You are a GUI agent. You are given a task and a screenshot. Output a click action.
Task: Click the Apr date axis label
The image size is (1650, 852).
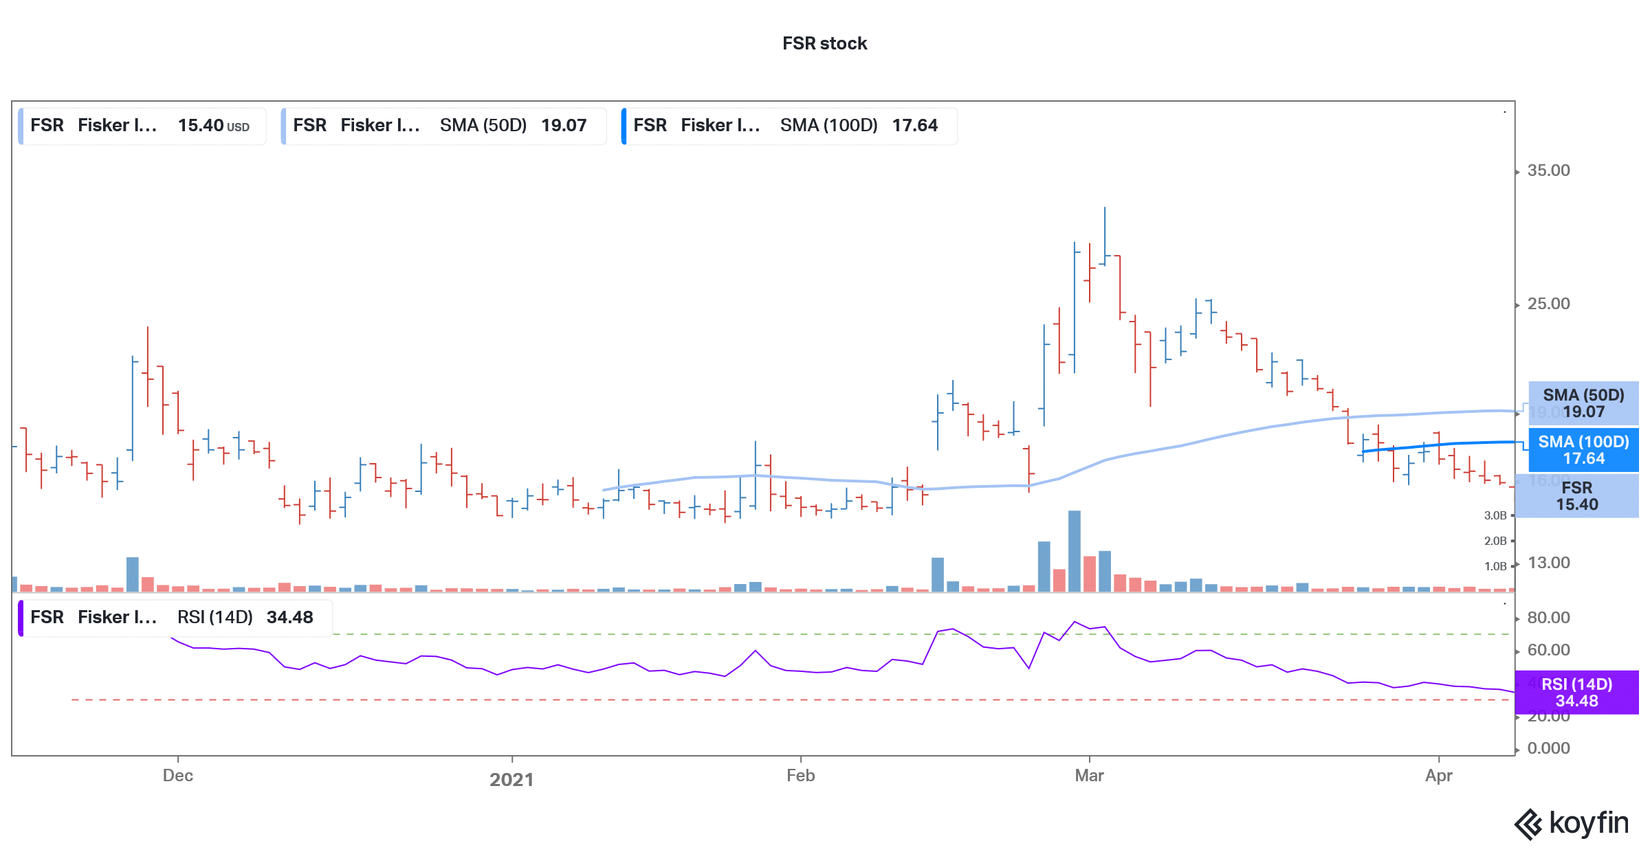1438,776
